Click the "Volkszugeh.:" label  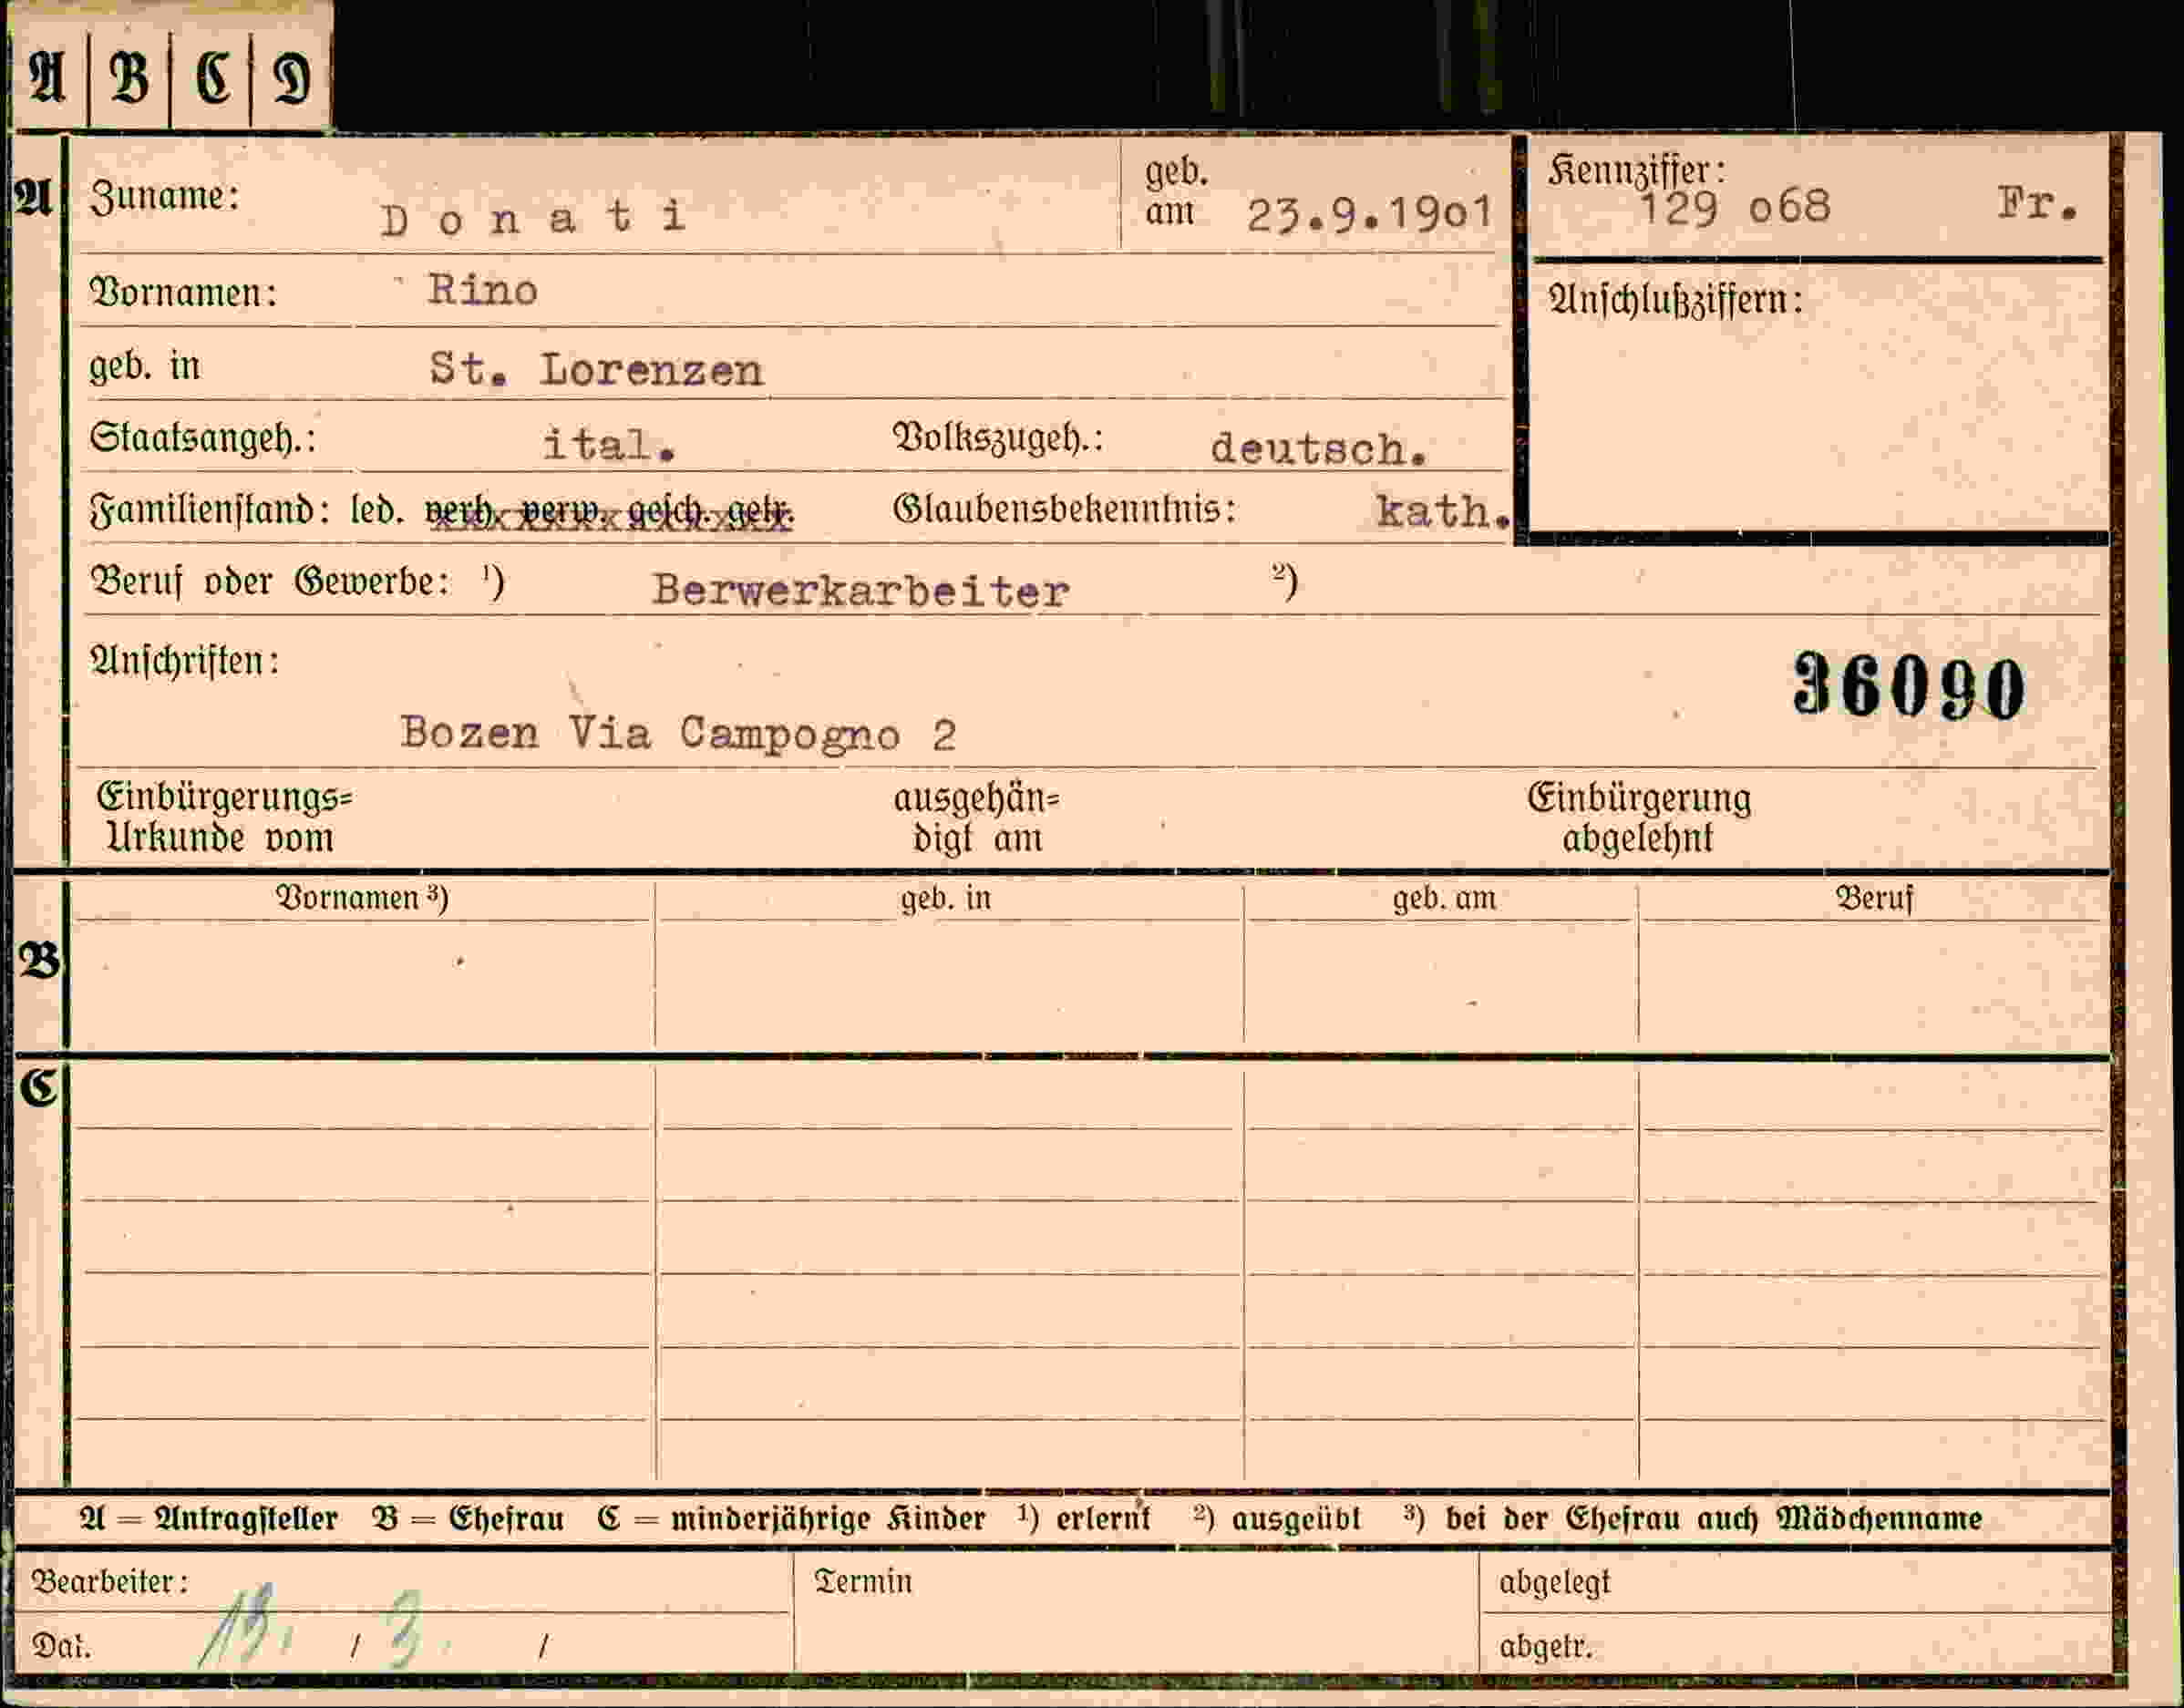pos(998,438)
